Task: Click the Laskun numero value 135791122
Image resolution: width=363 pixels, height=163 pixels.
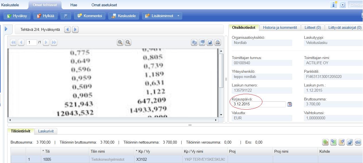Action: click(x=262, y=90)
